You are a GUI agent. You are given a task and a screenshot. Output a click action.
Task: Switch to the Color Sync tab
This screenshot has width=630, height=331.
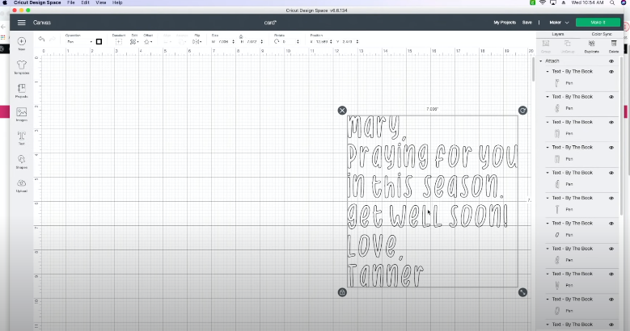click(x=602, y=34)
